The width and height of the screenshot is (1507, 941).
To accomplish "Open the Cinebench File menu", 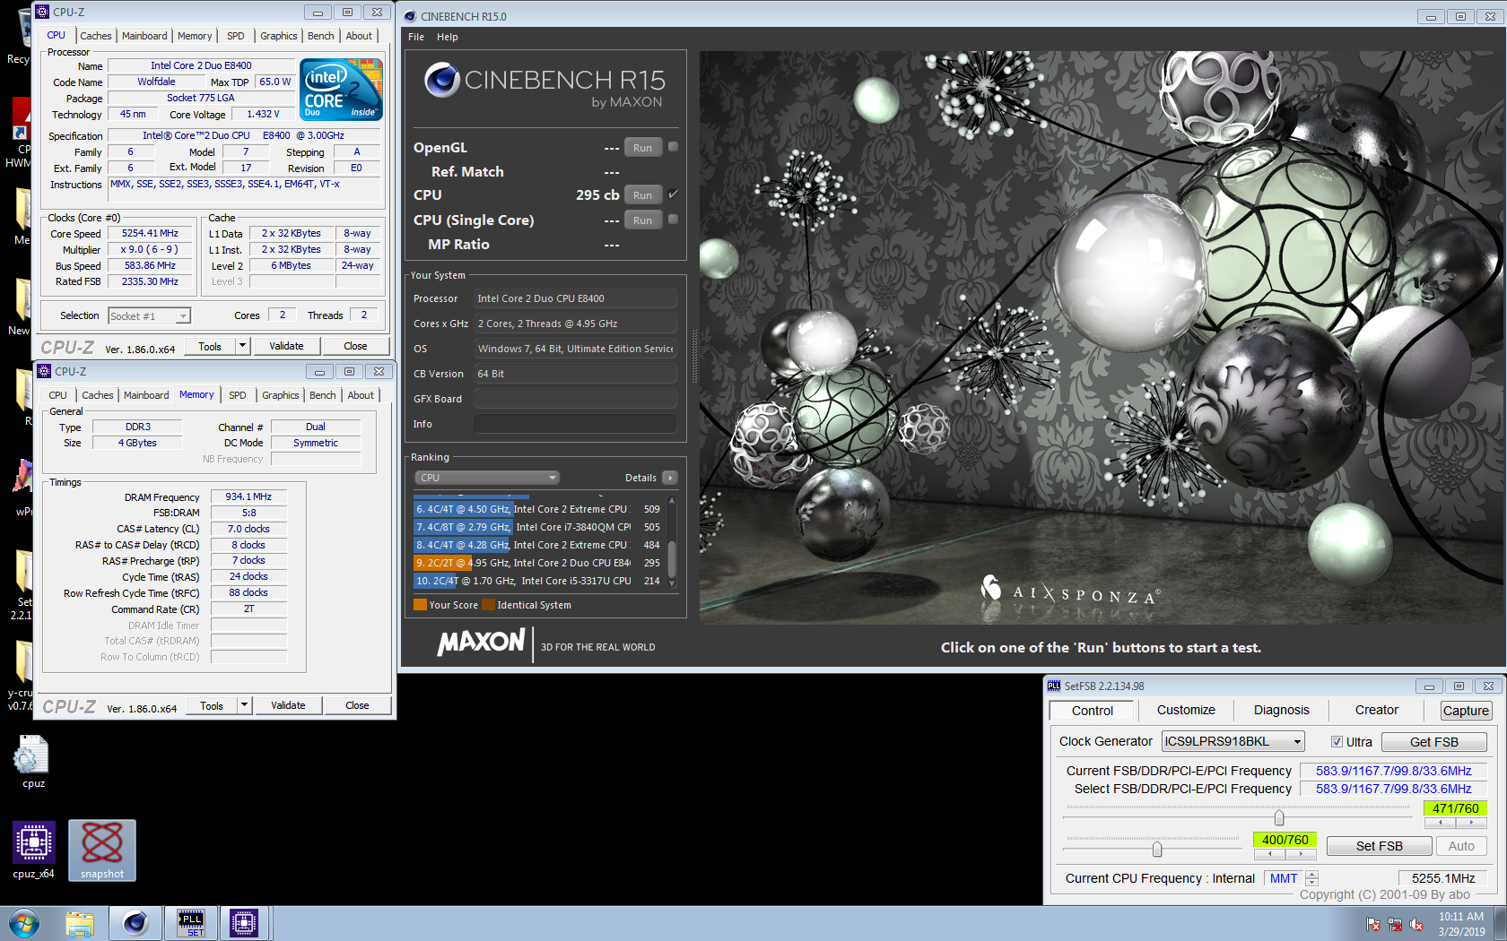I will (416, 37).
